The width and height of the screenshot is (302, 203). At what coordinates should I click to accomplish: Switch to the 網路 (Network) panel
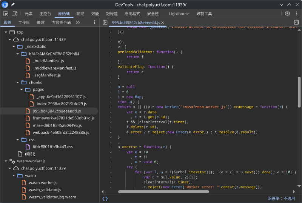(x=80, y=14)
